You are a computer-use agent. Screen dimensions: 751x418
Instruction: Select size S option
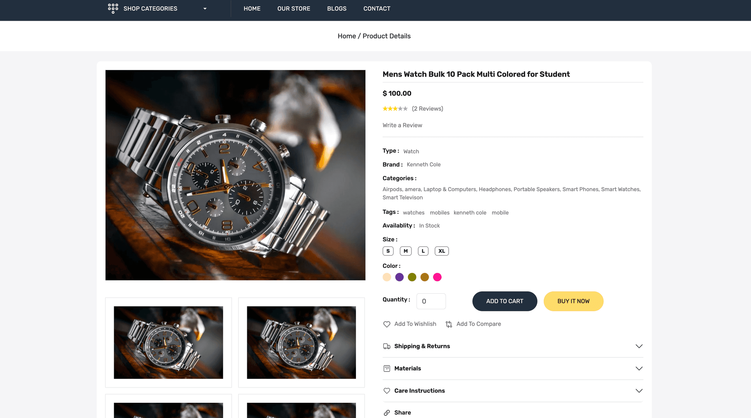tap(388, 251)
